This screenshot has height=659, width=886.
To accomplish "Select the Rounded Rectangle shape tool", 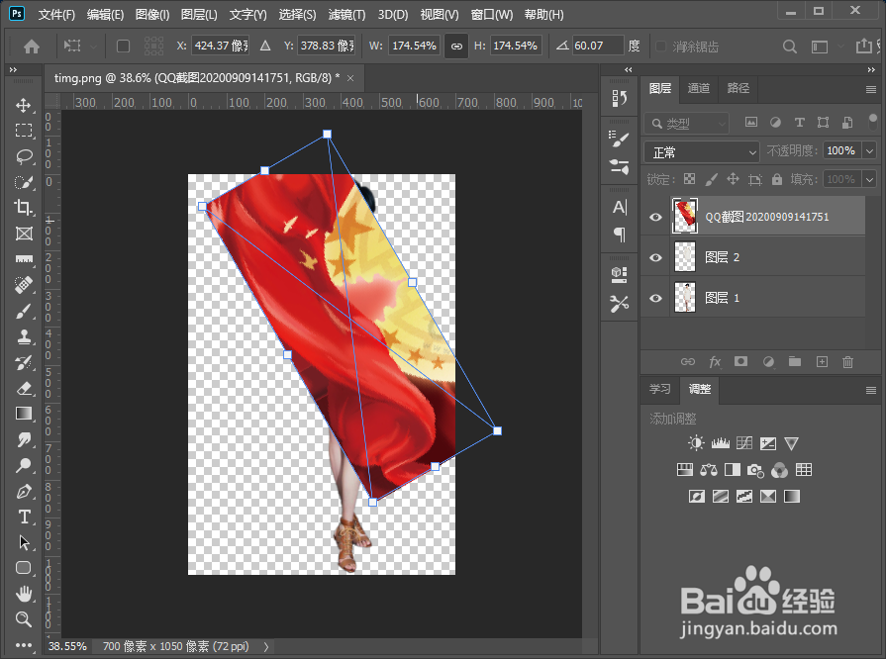I will click(x=23, y=568).
